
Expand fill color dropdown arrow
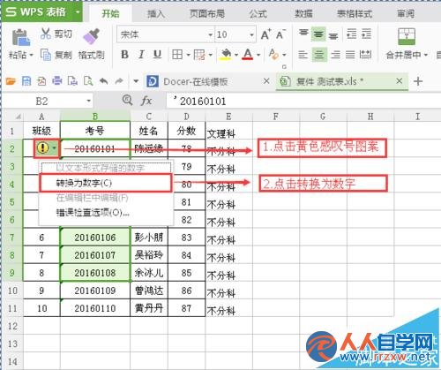pos(236,55)
